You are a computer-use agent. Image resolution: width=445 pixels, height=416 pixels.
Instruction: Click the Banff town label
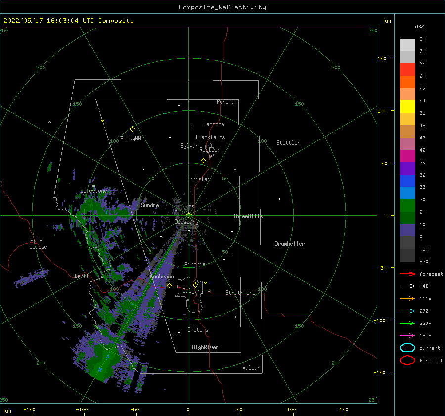(82, 276)
